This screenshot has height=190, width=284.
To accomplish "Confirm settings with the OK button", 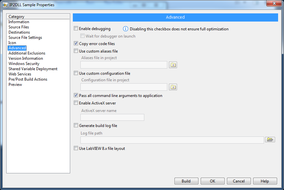I will point(213,181).
